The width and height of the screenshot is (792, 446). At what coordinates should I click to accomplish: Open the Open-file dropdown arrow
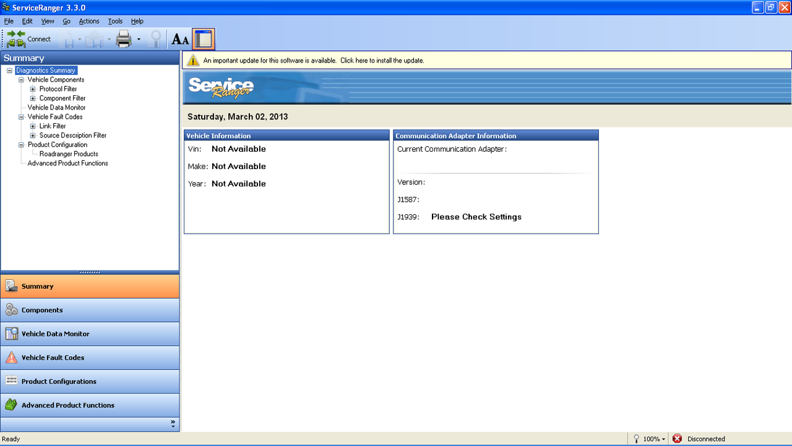(x=109, y=40)
